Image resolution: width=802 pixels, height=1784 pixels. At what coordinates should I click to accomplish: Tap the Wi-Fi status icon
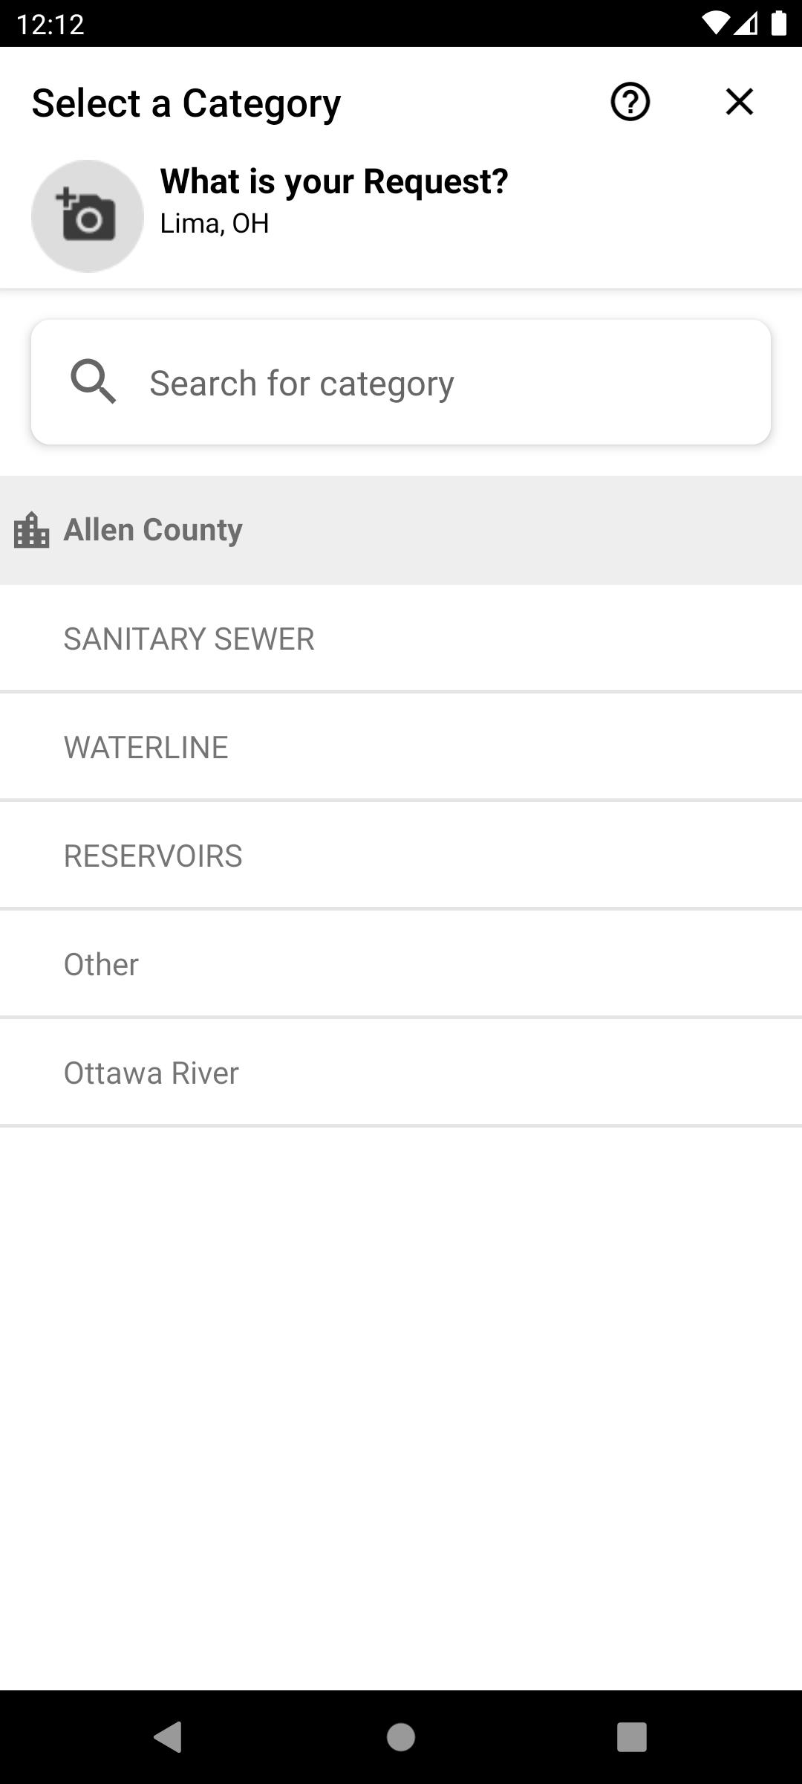click(x=714, y=24)
